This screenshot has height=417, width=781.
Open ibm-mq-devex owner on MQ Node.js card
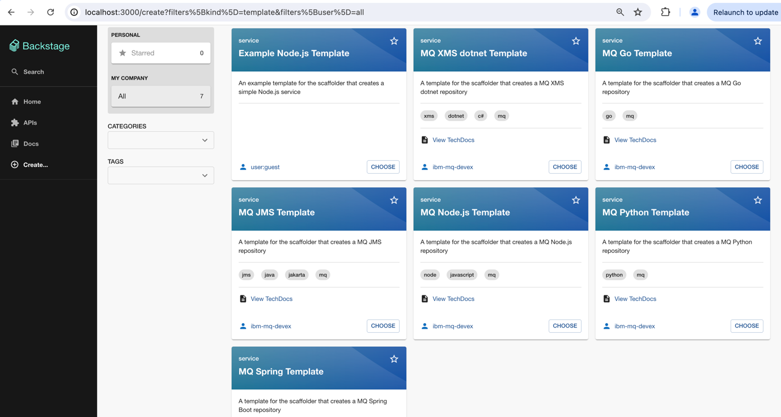(x=453, y=326)
